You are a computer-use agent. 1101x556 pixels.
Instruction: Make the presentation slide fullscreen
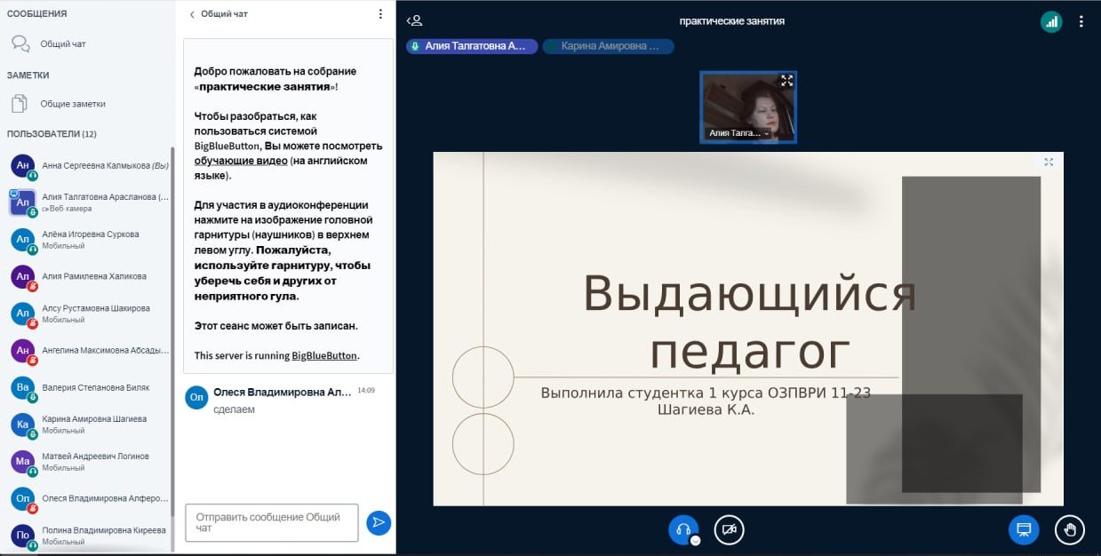pos(1049,162)
